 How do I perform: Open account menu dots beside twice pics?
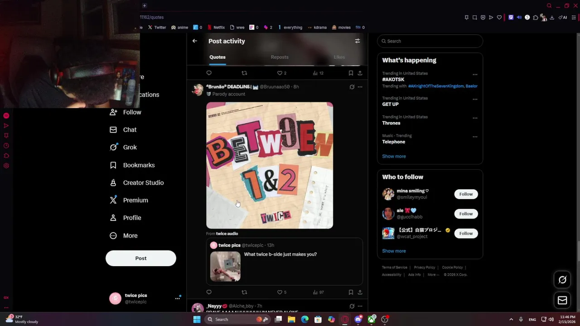[178, 298]
